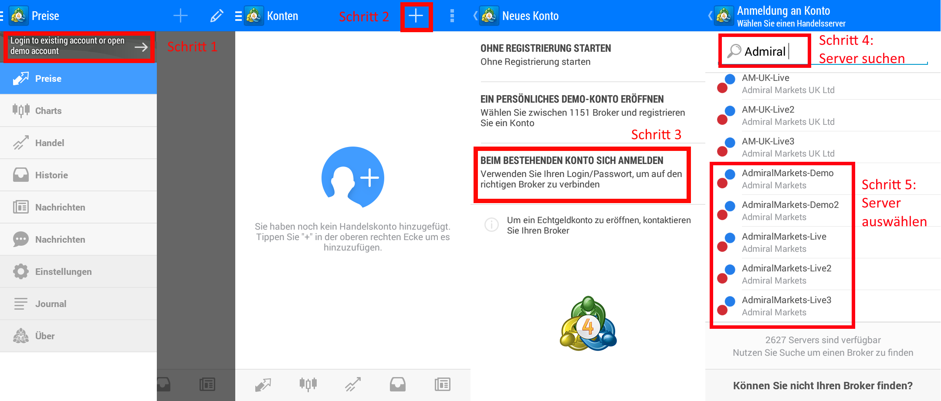Click the Einstellungen gear icon
Image resolution: width=941 pixels, height=401 pixels.
(x=20, y=271)
